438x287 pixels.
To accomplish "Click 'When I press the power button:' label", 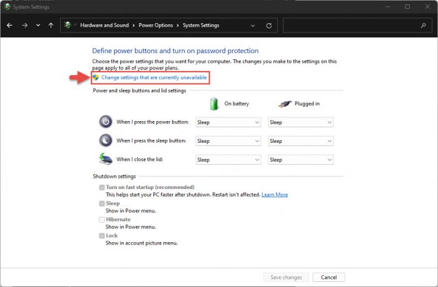I will (153, 122).
